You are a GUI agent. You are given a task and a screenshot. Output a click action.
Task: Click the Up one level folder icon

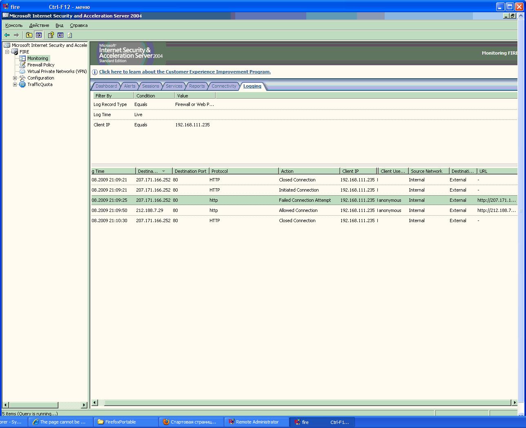29,35
